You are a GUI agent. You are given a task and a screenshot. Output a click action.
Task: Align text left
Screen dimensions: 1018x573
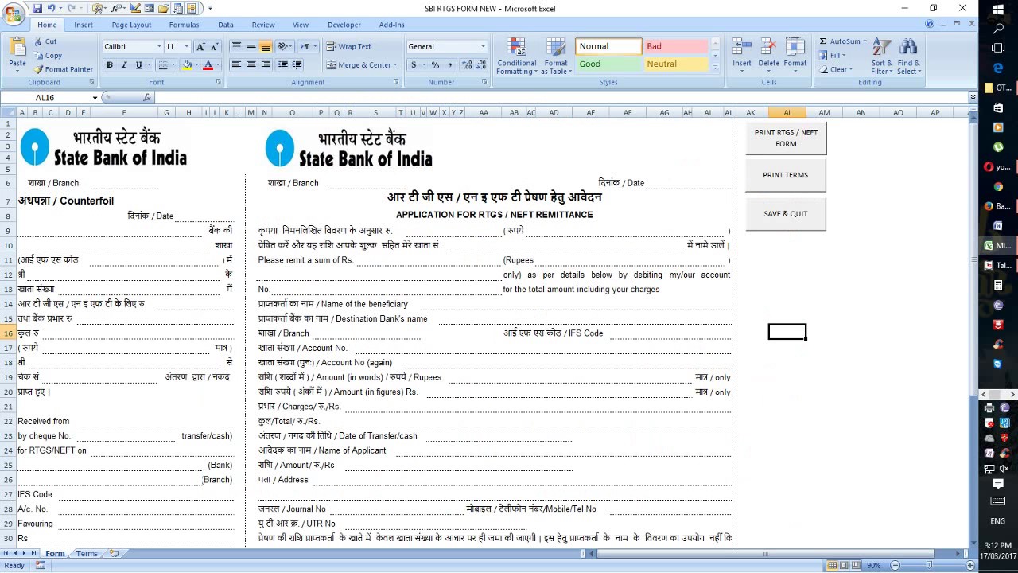click(x=236, y=65)
